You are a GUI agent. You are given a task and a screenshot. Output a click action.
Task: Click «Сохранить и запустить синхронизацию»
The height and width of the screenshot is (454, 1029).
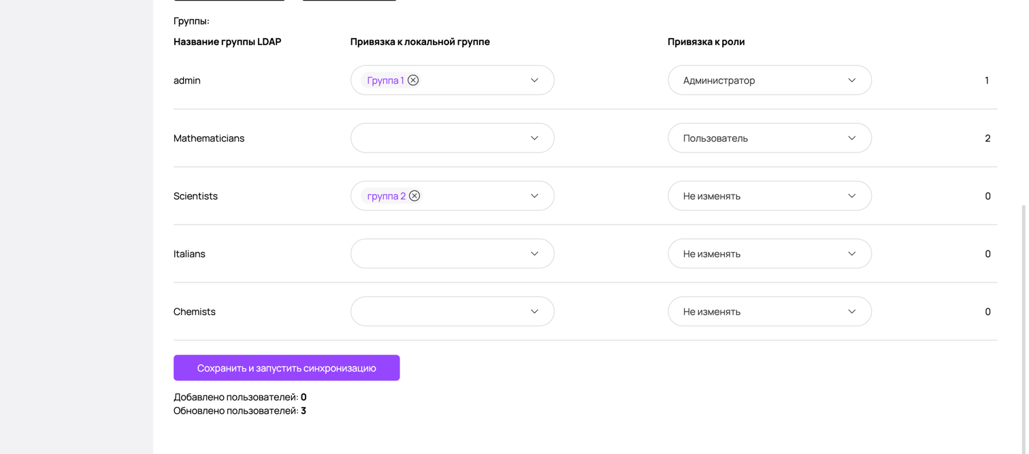point(287,368)
